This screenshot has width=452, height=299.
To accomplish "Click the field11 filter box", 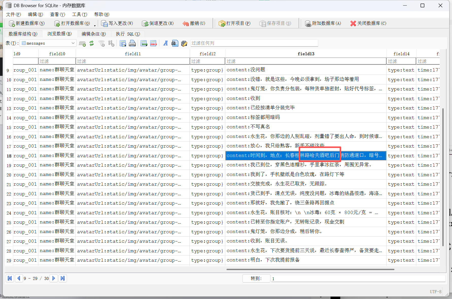I will pos(133,61).
